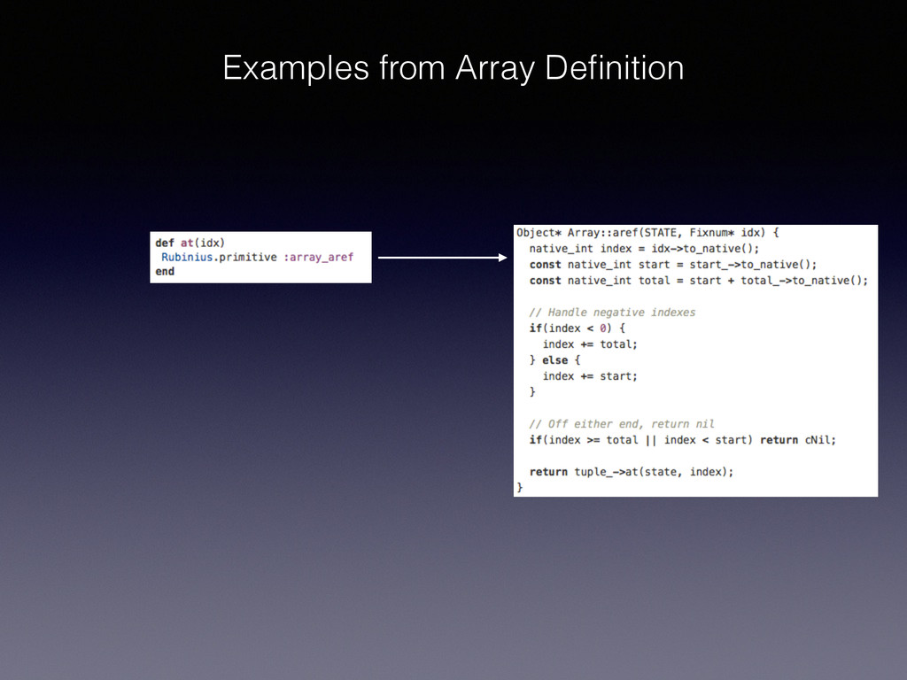Viewport: 907px width, 680px height.
Task: Click 'return tuple_->at(state, index);' line
Action: click(x=631, y=472)
